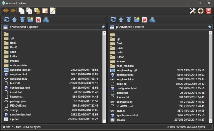Image resolution: width=214 pixels, height=131 pixels.
Task: Toggle favorite star for left panel path
Action: tap(103, 27)
